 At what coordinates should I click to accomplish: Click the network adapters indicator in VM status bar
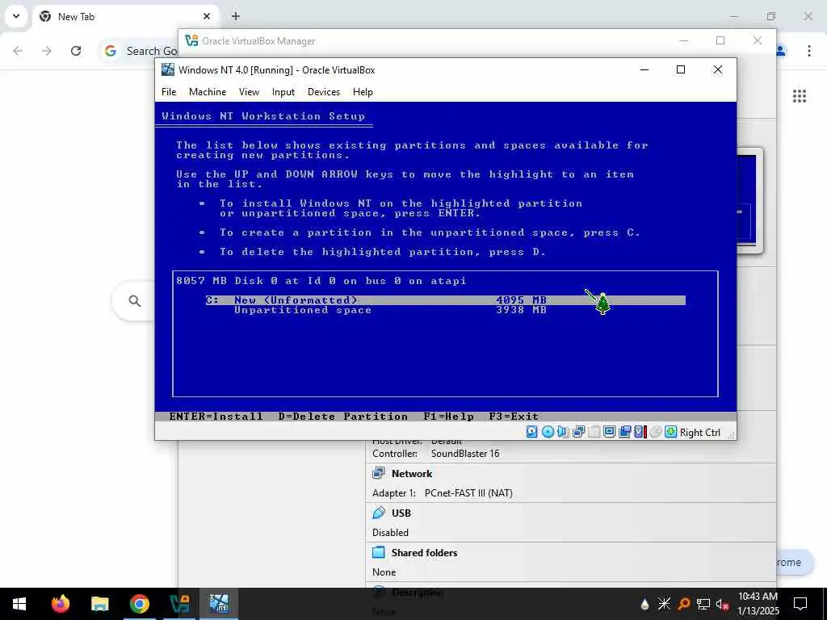coord(578,433)
